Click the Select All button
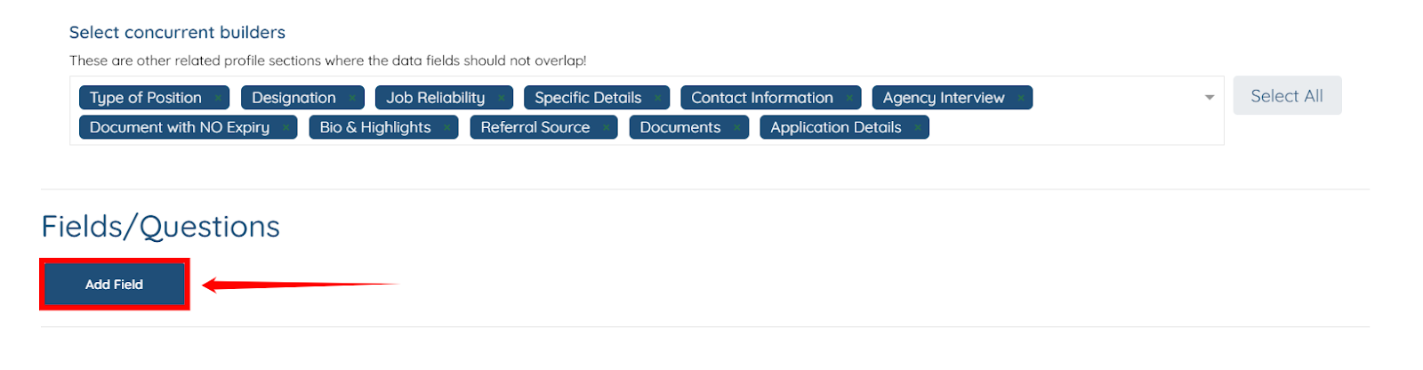1423x370 pixels. click(1286, 96)
